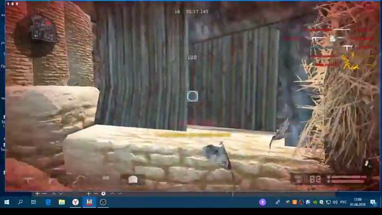Open the green NVIDIA tray icon
Image resolution: width=382 pixels, height=215 pixels.
[315, 202]
